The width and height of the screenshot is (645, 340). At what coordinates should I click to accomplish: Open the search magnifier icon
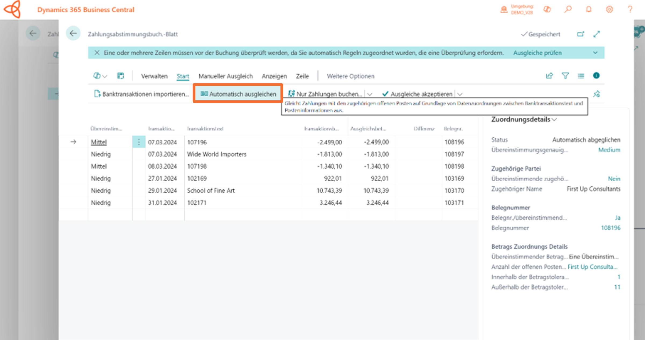pyautogui.click(x=568, y=9)
